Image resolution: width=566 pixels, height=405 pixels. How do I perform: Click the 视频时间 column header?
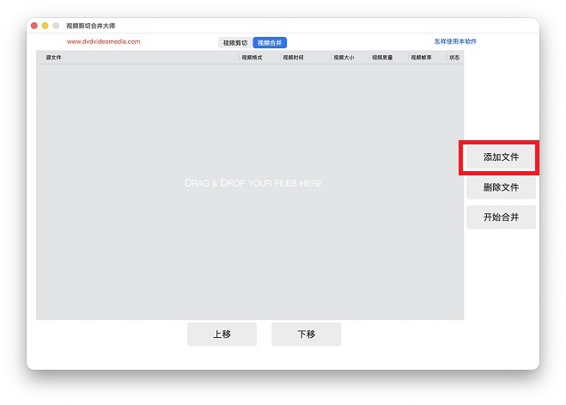[293, 58]
